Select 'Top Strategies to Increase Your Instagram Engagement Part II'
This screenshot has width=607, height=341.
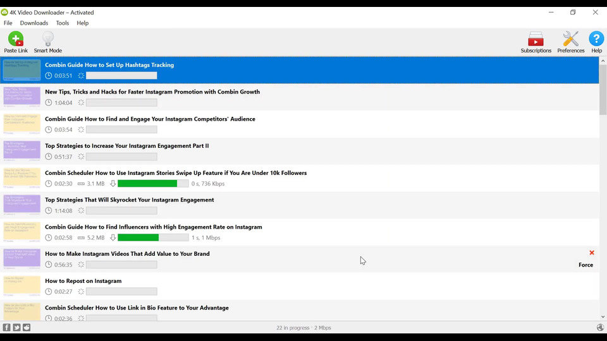[126, 146]
